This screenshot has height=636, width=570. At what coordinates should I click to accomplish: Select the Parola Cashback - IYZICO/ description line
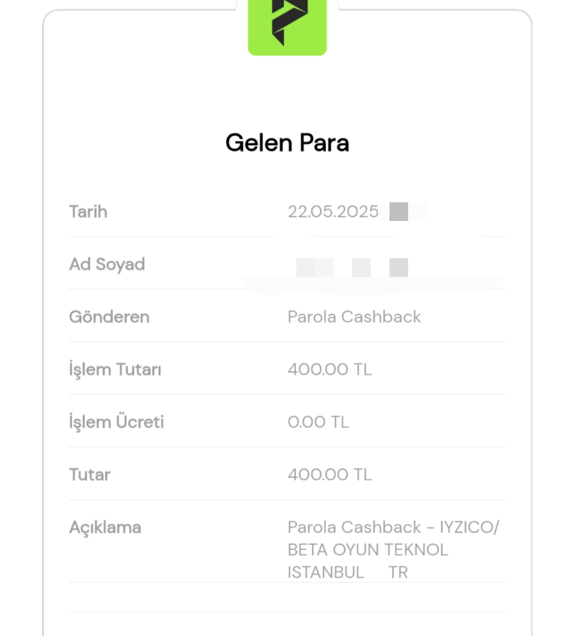(x=394, y=527)
